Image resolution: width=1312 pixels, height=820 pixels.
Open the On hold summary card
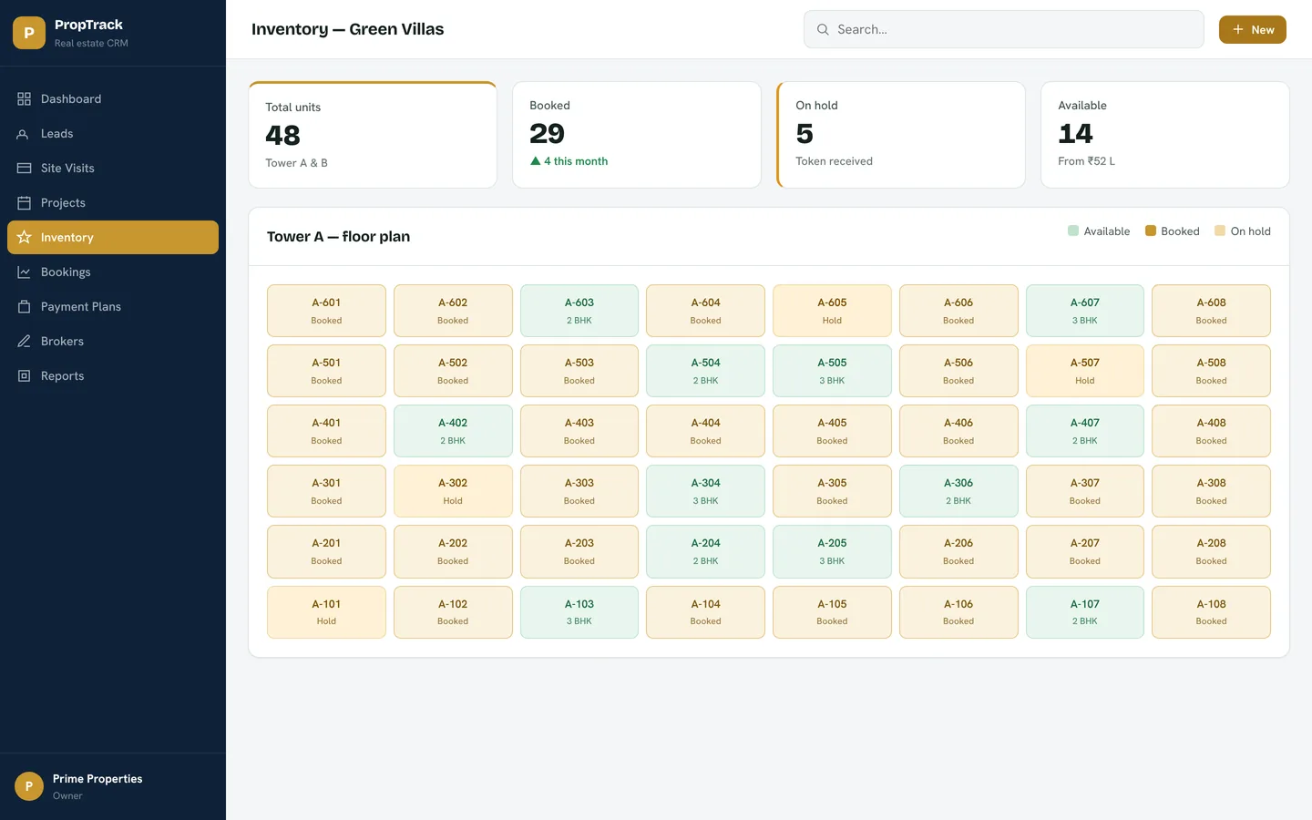(901, 135)
